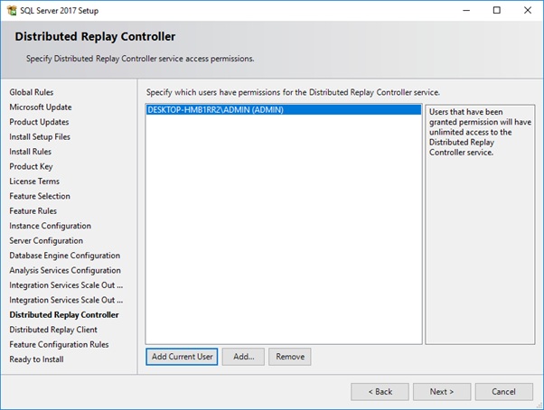This screenshot has height=410, width=544.
Task: Select the Global Rules step
Action: tap(32, 92)
